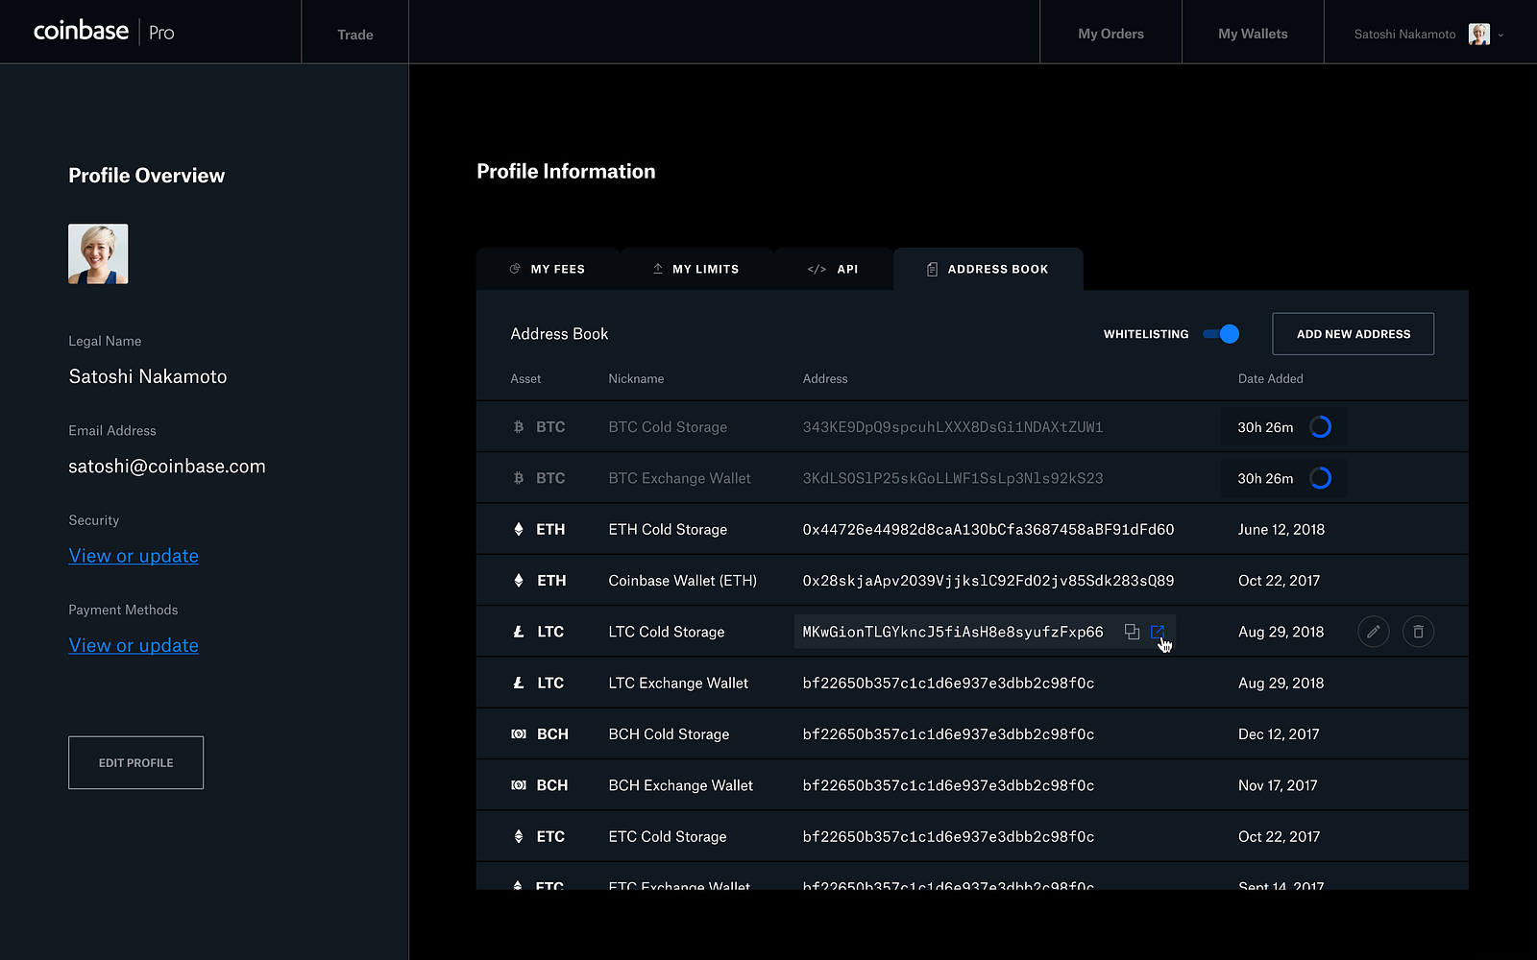Copy the LTC Cold Storage address
This screenshot has height=960, width=1537.
[x=1132, y=632]
